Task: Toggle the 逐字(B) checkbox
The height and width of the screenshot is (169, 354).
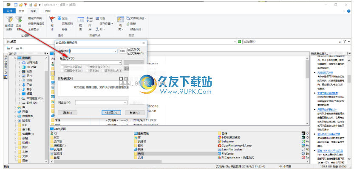Action: pyautogui.click(x=87, y=71)
